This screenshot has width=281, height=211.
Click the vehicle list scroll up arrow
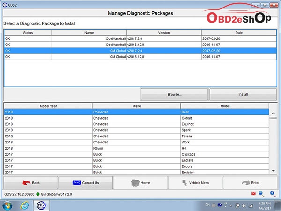pyautogui.click(x=274, y=113)
